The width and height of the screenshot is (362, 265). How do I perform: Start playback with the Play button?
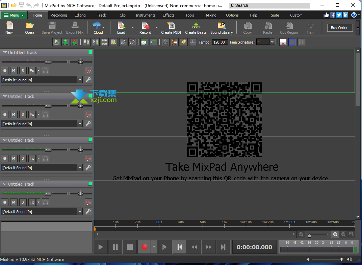click(100, 247)
